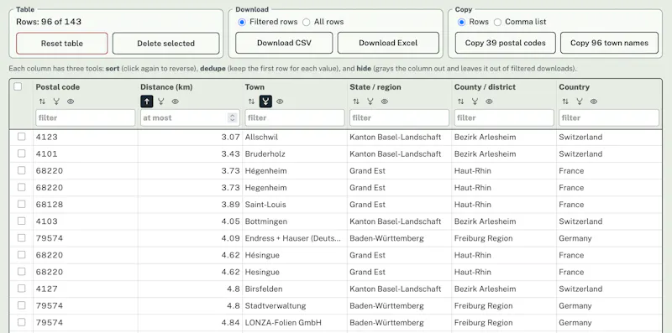
Task: Select Comma list copy format
Action: pos(497,22)
